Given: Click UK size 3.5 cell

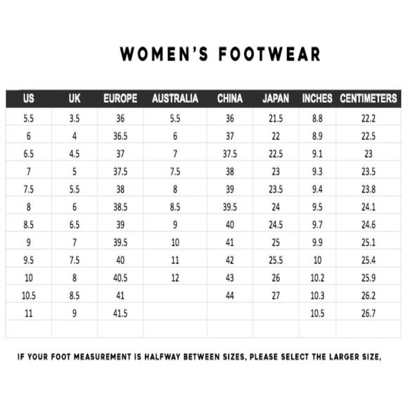Looking at the screenshot, I should point(75,119).
